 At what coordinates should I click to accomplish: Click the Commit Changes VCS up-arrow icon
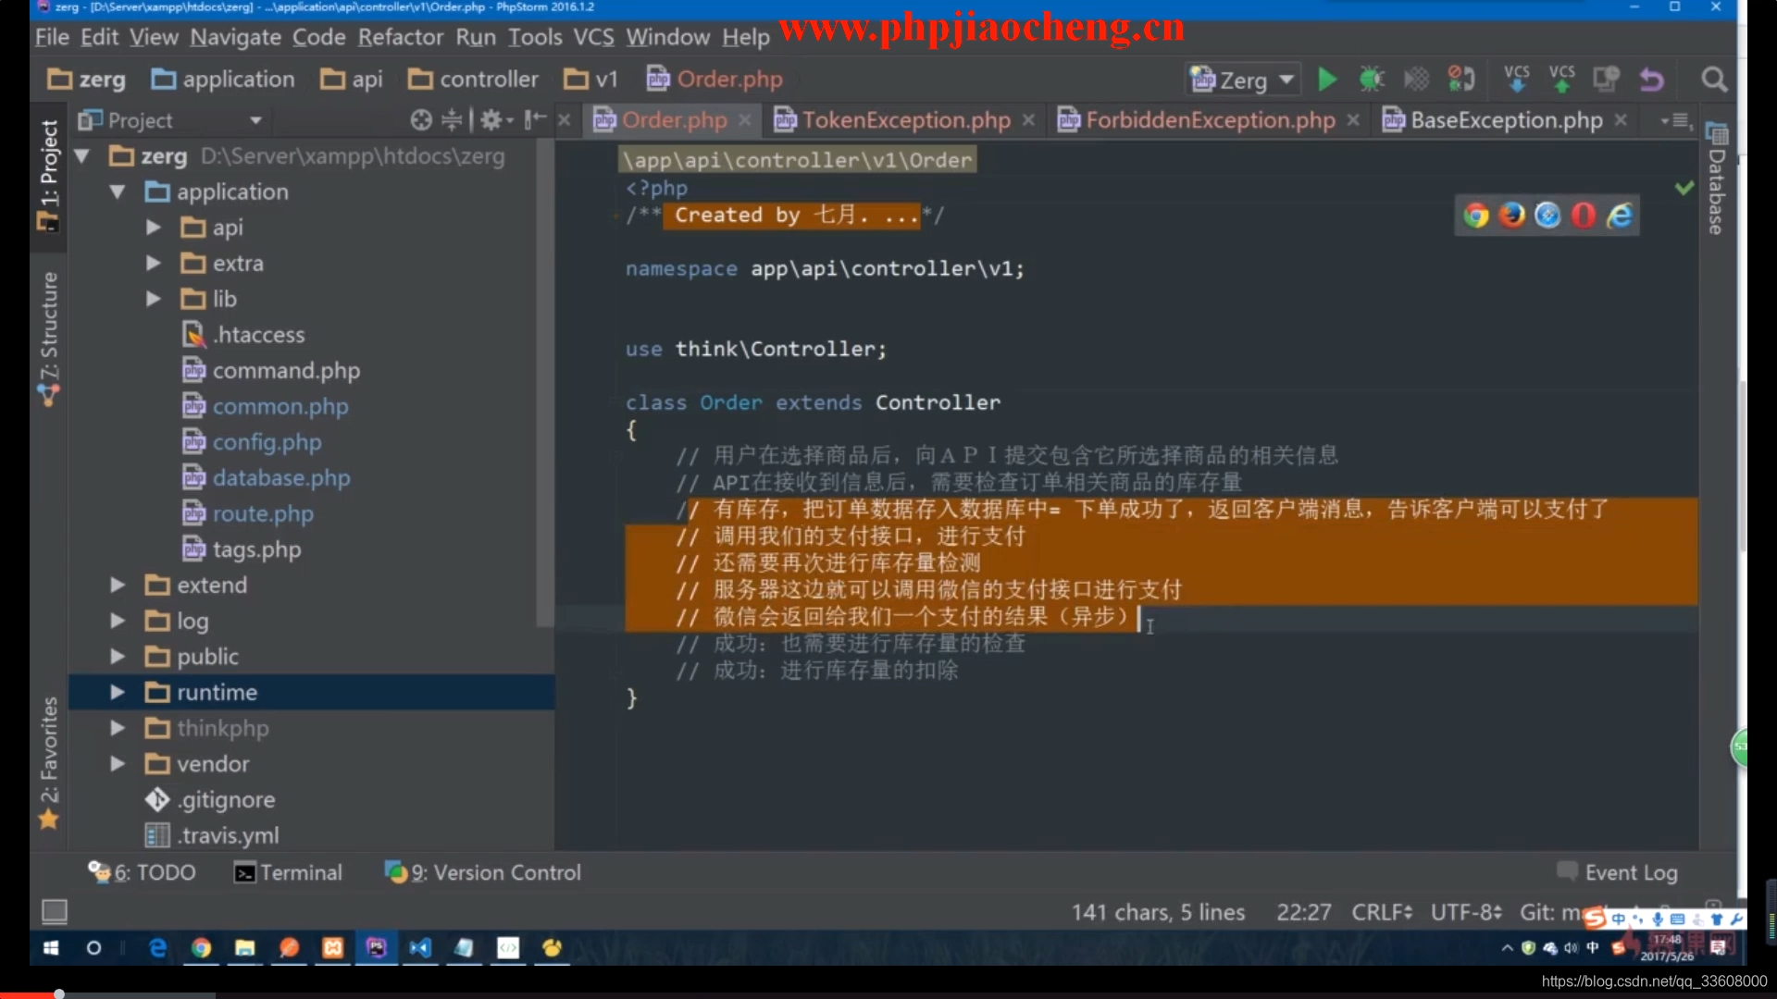coord(1562,80)
